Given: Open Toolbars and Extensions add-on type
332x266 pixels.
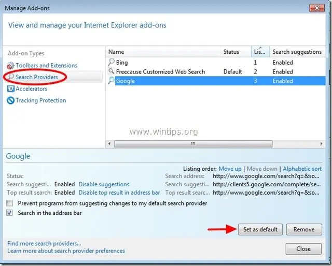Looking at the screenshot, I should point(46,66).
